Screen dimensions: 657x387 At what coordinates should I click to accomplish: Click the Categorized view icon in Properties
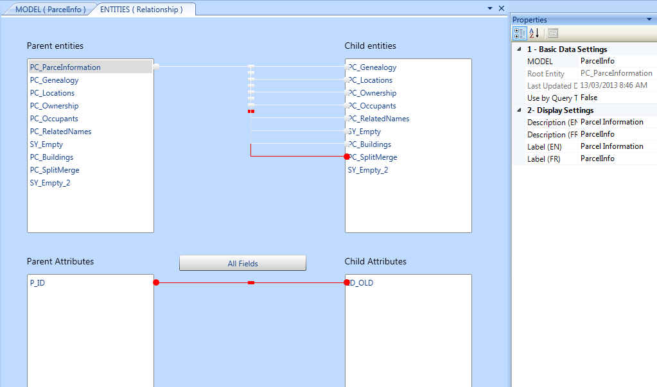[520, 33]
